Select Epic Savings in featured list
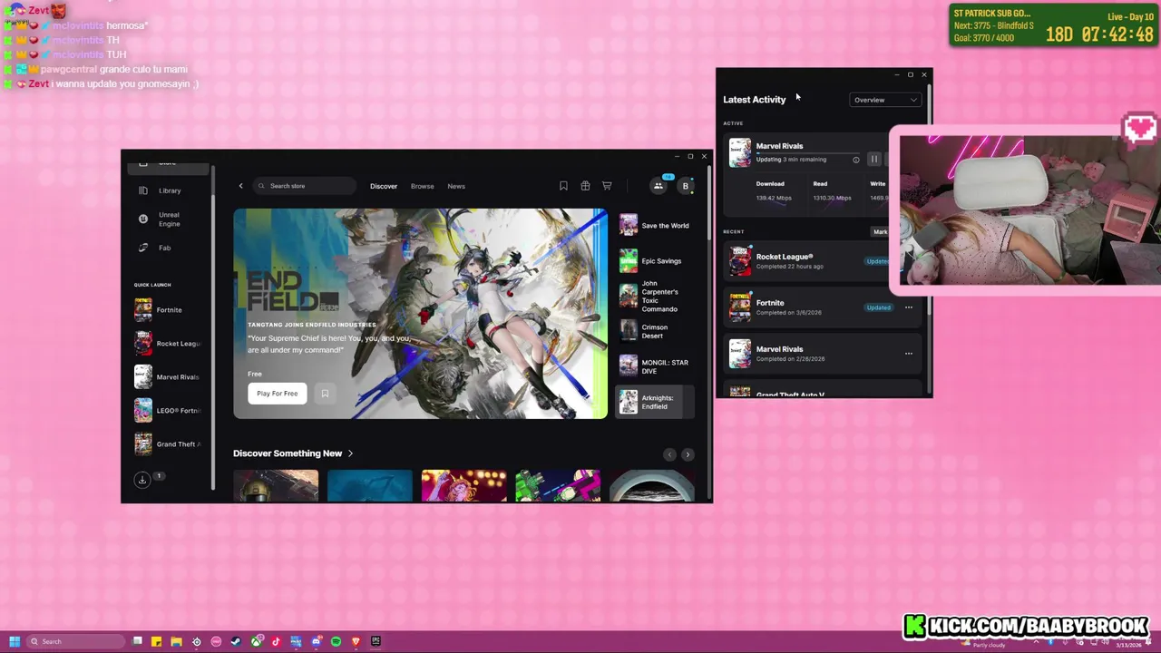The height and width of the screenshot is (653, 1161). (656, 261)
